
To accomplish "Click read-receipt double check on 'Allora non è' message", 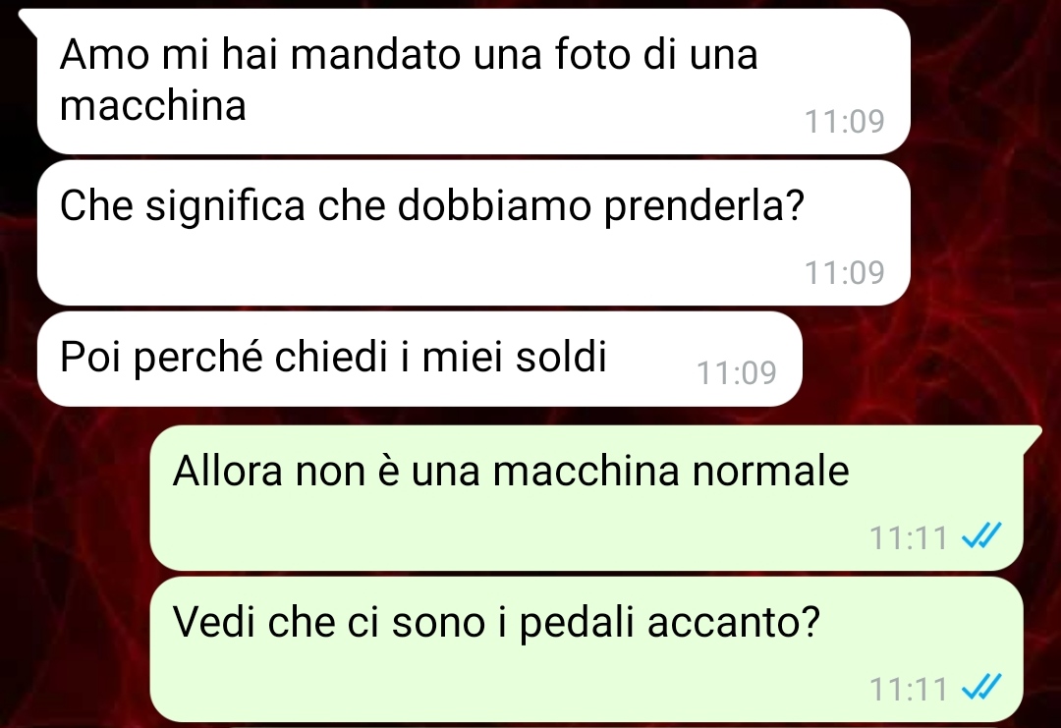I will point(981,537).
